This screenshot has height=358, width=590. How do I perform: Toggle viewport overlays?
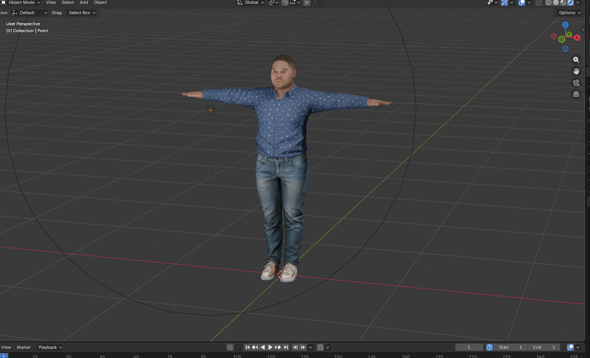click(x=522, y=3)
